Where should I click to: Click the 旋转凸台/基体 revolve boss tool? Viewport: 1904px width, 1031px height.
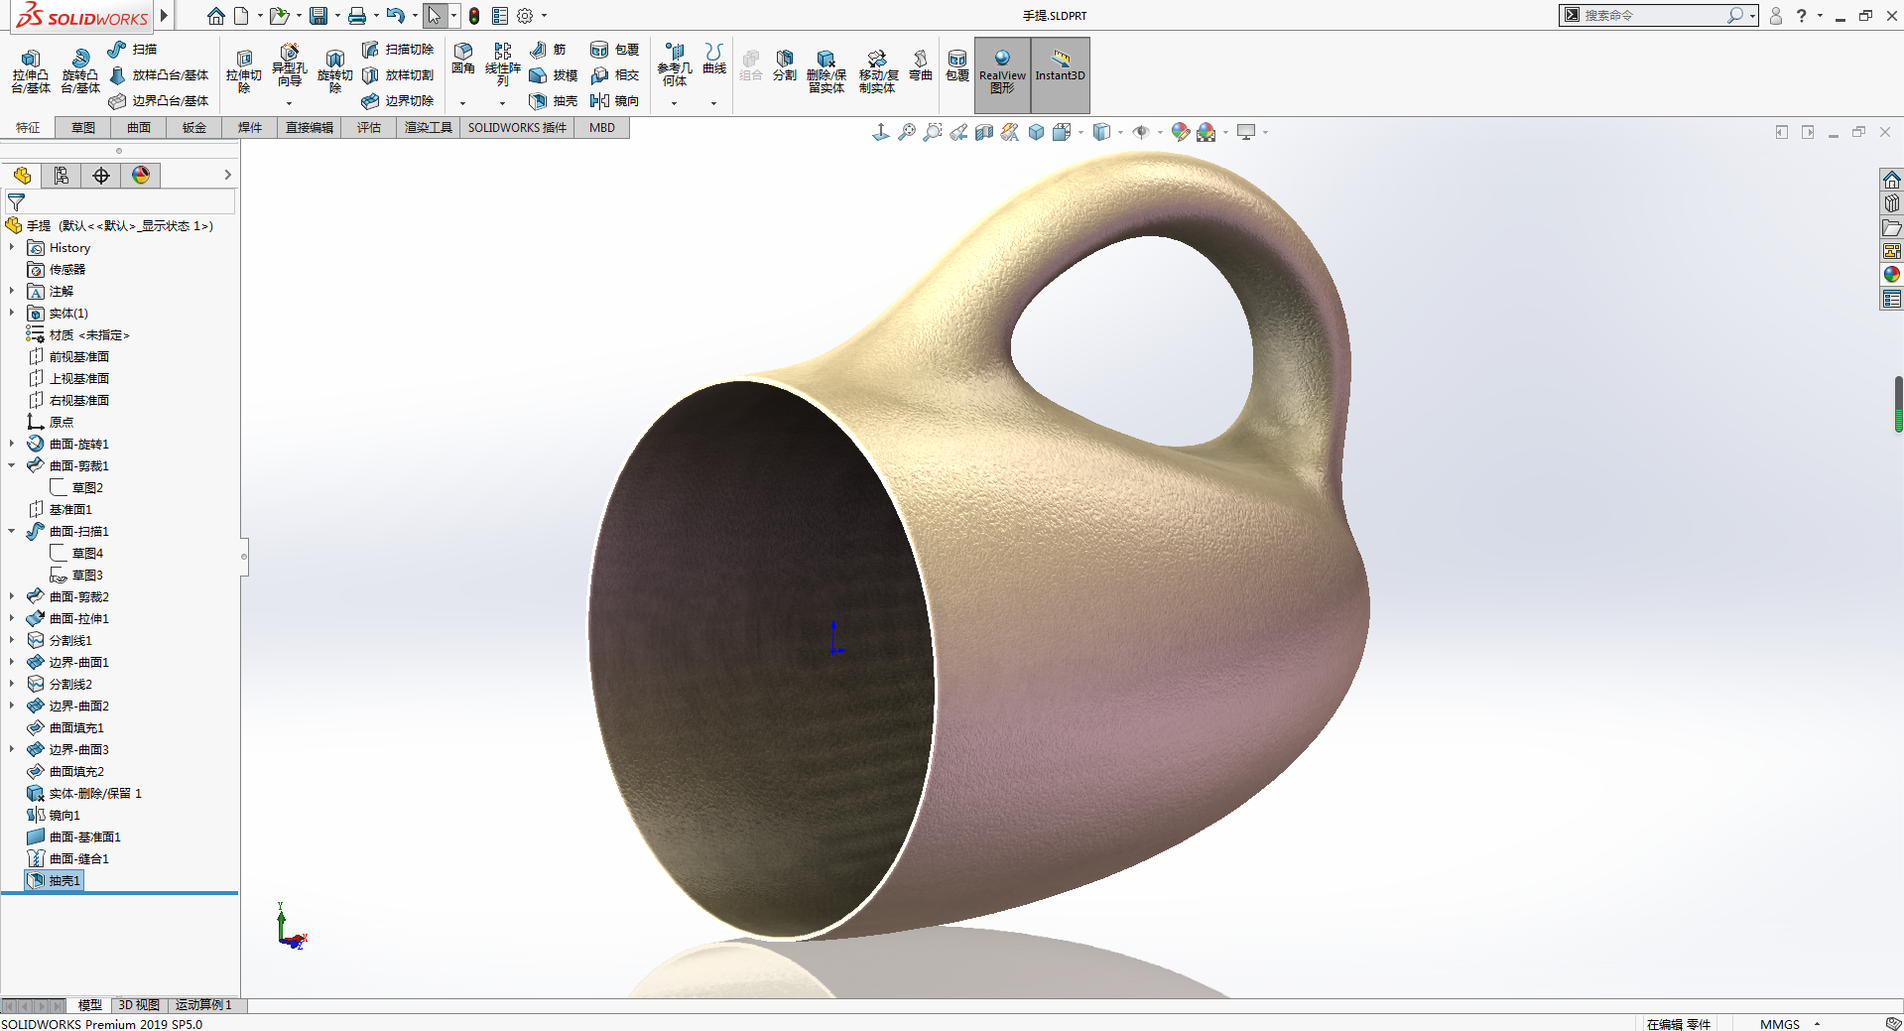click(79, 71)
